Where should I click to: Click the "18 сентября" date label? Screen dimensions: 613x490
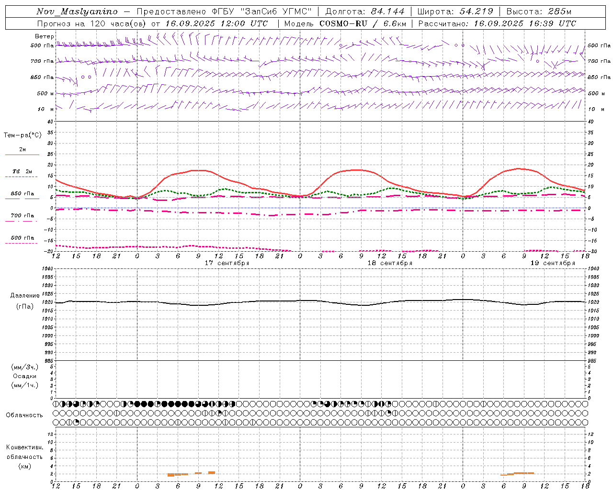pyautogui.click(x=390, y=263)
